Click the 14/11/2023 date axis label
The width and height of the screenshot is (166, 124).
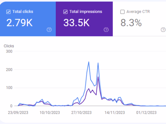pos(115,112)
